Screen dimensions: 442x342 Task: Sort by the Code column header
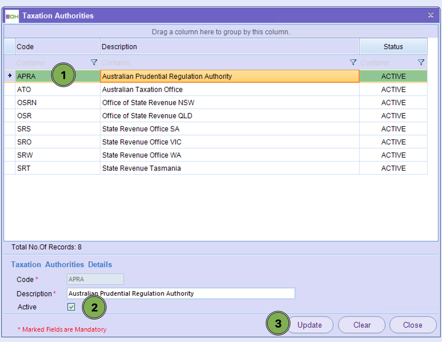point(57,47)
